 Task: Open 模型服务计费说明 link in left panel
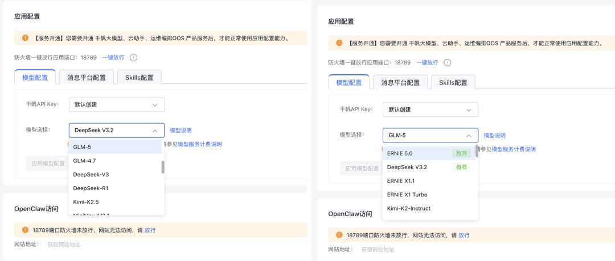click(199, 144)
